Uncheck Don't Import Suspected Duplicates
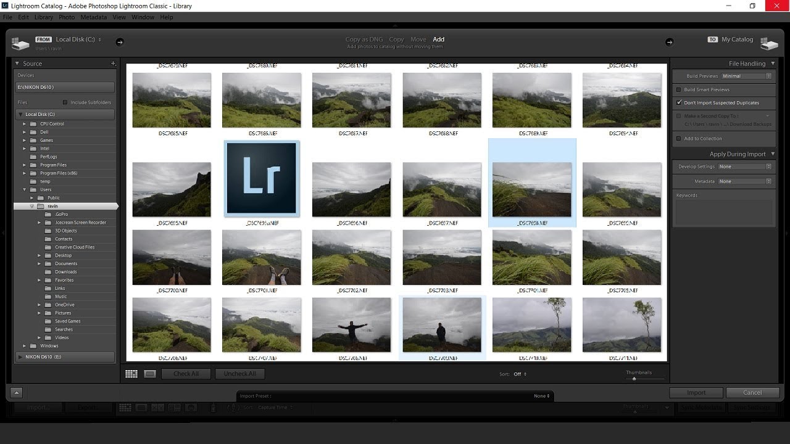790x444 pixels. 679,102
